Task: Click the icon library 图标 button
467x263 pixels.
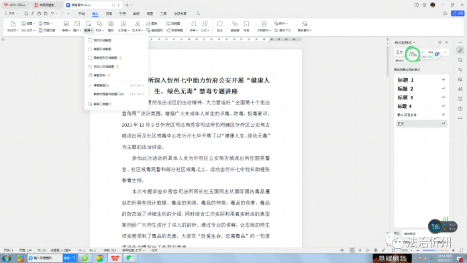Action: (x=111, y=27)
